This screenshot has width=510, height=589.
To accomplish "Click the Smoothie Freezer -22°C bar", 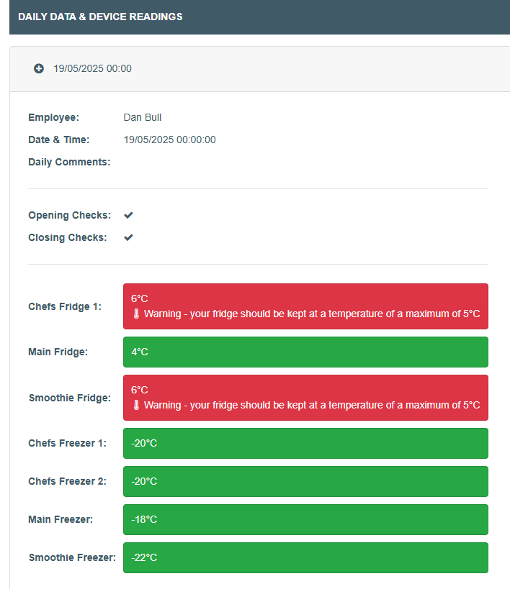I will click(x=305, y=557).
